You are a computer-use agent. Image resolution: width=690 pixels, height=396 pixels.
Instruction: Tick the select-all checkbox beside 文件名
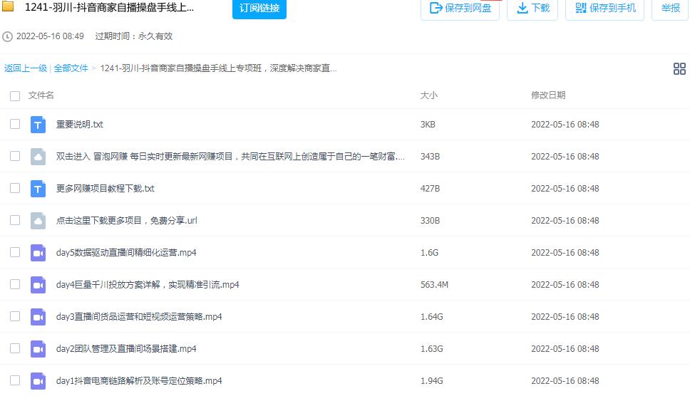coord(15,96)
